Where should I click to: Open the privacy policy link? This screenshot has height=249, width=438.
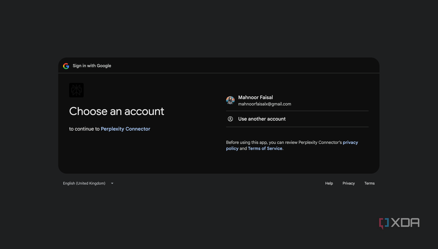[x=350, y=142]
